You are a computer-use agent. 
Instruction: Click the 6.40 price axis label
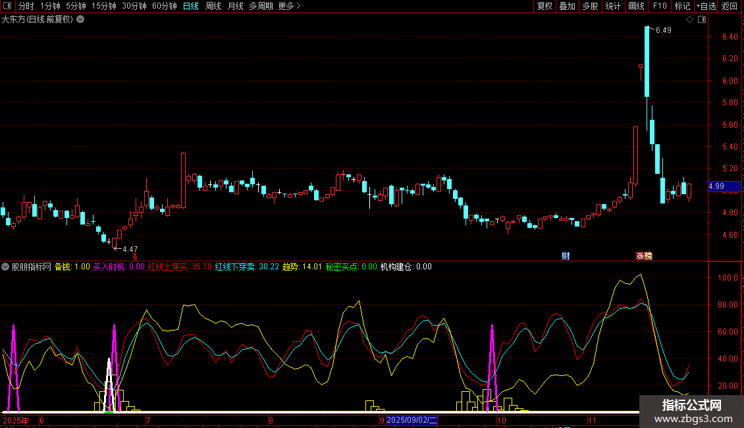point(730,36)
